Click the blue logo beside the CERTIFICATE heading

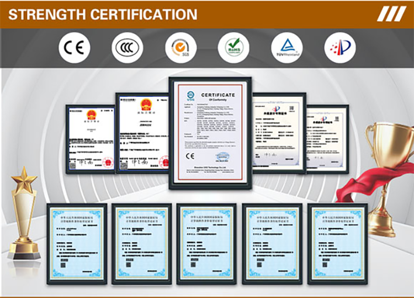190,96
